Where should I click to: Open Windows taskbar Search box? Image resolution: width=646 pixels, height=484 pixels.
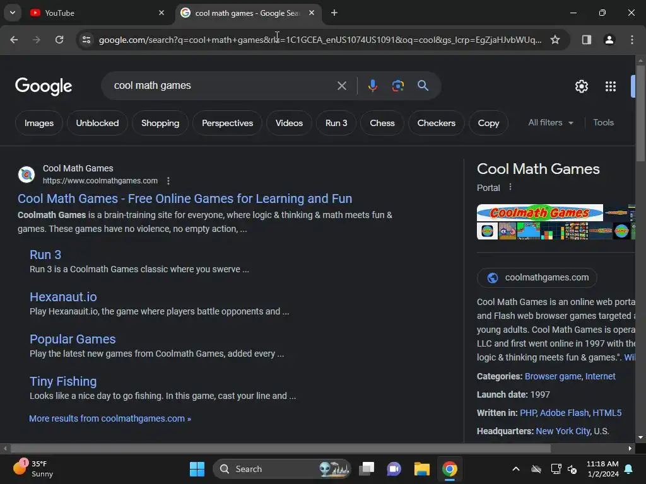point(282,469)
